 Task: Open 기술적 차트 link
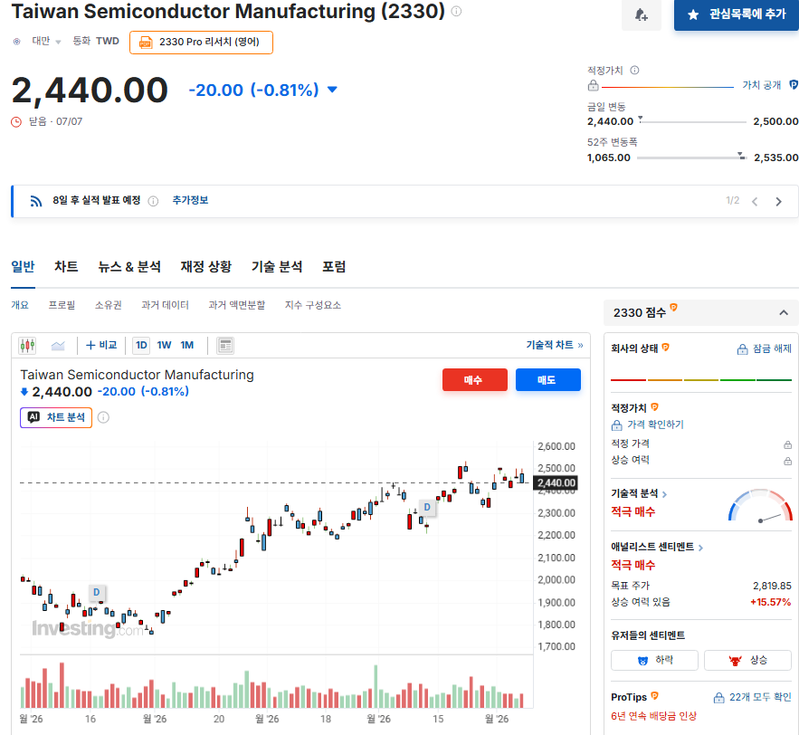(555, 345)
